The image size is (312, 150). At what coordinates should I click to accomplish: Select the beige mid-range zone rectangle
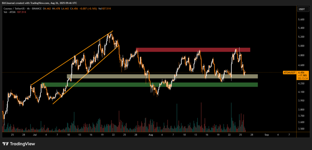[x=162, y=76]
